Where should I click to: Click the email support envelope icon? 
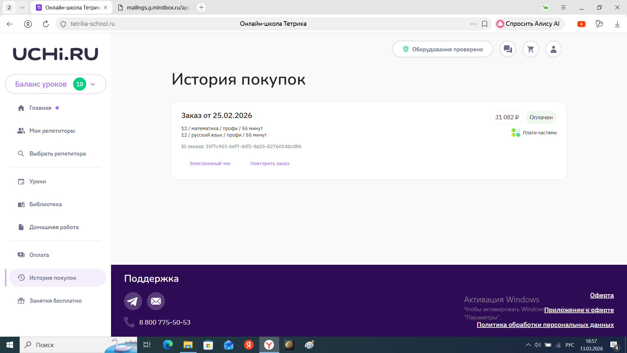[x=156, y=301]
